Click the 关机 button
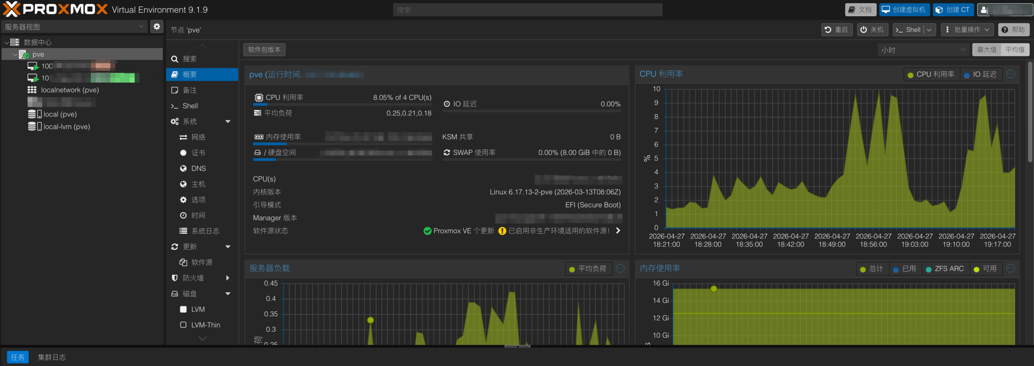This screenshot has height=366, width=1034. click(872, 30)
